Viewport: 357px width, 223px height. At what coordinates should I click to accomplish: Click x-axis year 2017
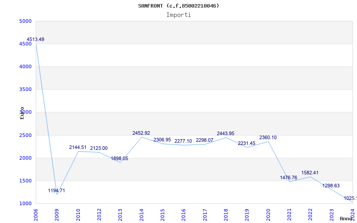point(205,215)
